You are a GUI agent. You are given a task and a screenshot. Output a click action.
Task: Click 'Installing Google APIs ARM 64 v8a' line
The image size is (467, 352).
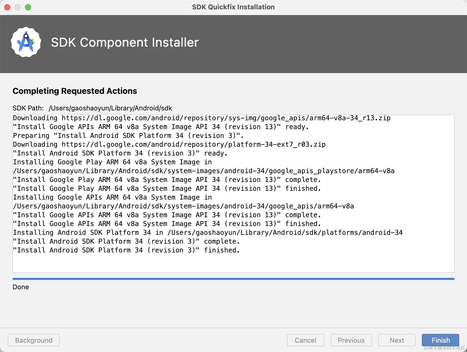(x=113, y=197)
